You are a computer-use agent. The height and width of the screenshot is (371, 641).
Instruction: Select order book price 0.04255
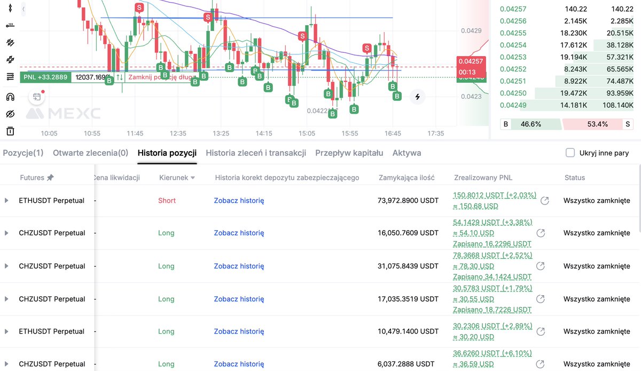click(x=513, y=33)
